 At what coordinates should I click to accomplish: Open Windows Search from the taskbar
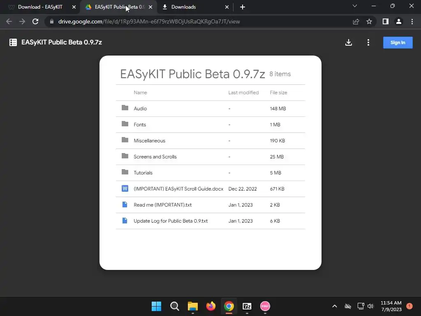[174, 306]
